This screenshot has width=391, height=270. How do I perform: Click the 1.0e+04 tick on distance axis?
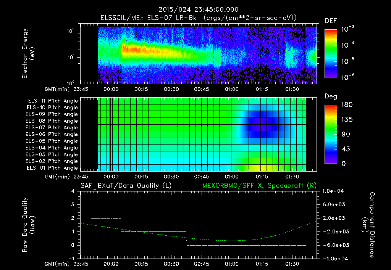tap(333, 191)
